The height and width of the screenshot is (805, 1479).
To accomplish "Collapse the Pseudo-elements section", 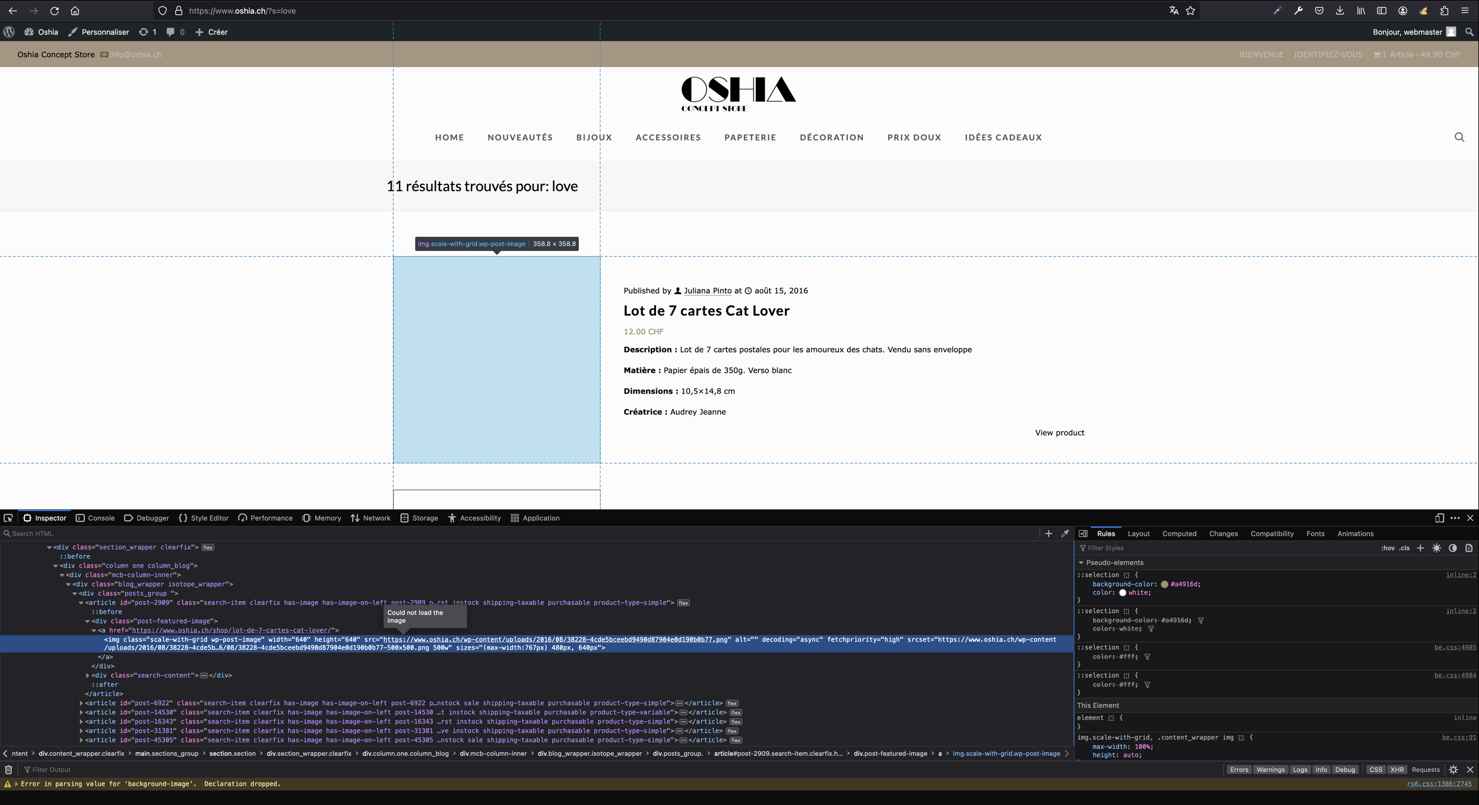I will tap(1081, 562).
